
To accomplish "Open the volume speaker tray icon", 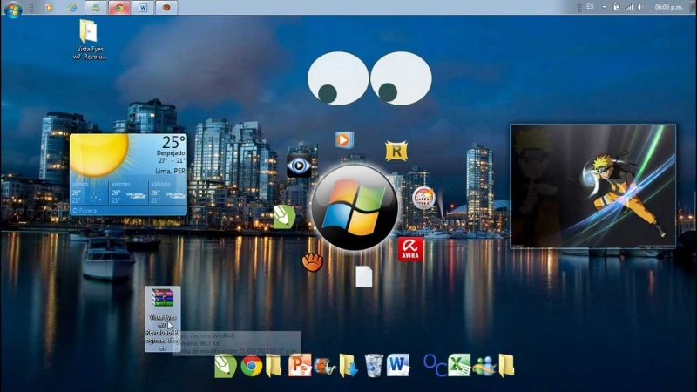I will pyautogui.click(x=640, y=7).
